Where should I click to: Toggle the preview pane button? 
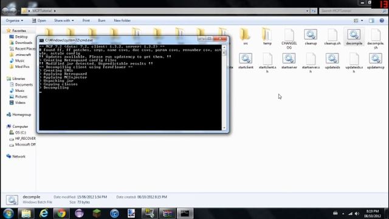[x=371, y=21]
